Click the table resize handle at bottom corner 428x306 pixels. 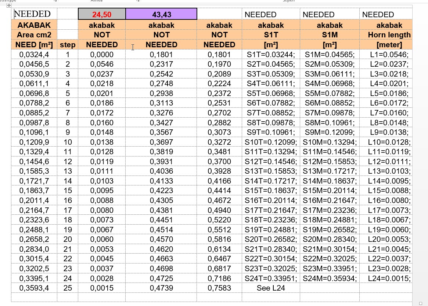tap(421, 303)
